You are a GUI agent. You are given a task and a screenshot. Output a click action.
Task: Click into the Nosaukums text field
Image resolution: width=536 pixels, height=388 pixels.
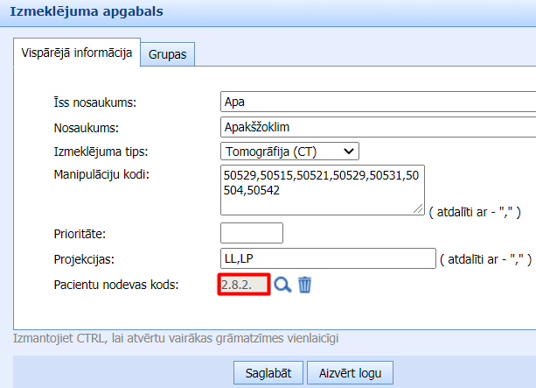click(378, 126)
